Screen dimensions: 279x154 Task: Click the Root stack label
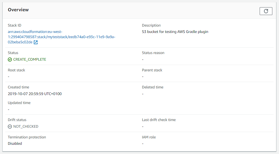[x=16, y=70]
